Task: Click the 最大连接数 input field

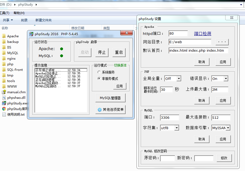Action: tap(221, 117)
